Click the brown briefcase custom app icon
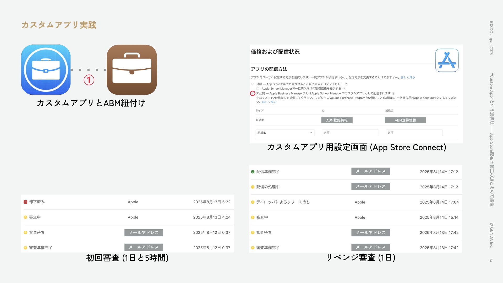Viewport: 503px width, 283px height. tap(132, 70)
